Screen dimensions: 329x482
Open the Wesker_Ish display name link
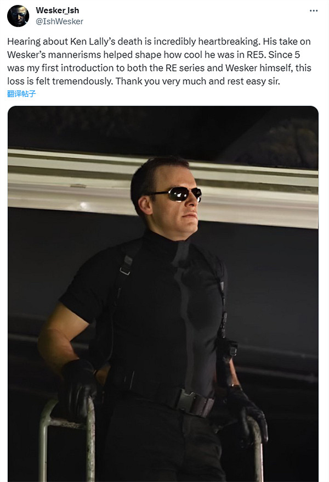(58, 10)
